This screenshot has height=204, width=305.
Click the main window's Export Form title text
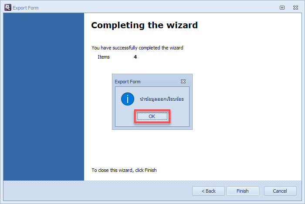click(26, 8)
